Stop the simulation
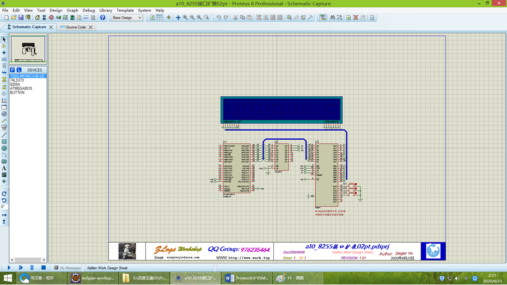This screenshot has height=285, width=507. [44, 268]
